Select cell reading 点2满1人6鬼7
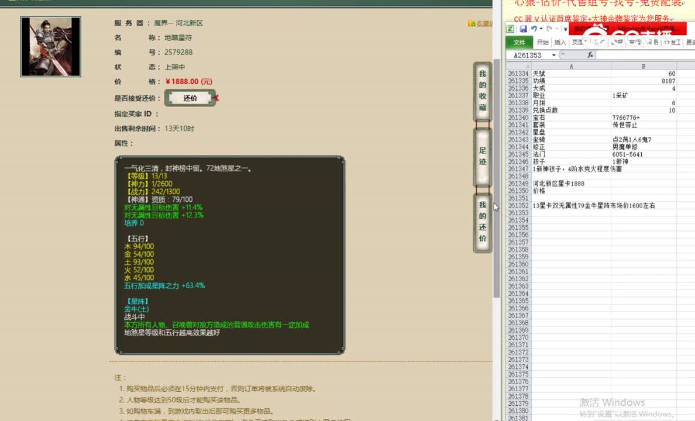 coord(644,140)
